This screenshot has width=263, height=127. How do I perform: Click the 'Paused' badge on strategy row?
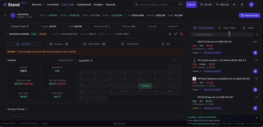43,34
